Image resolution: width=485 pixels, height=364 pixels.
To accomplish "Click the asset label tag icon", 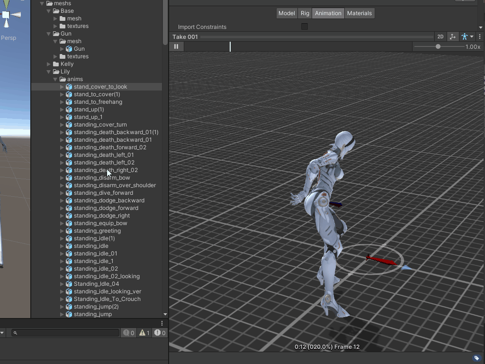I will tap(477, 358).
